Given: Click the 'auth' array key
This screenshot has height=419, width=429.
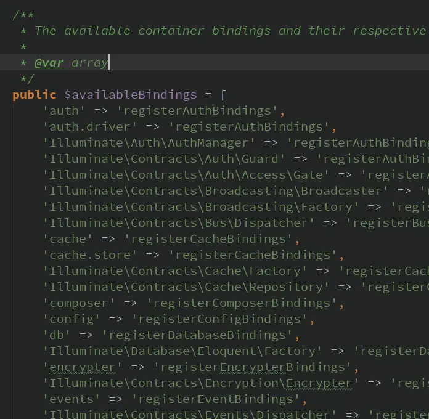Looking at the screenshot, I should click(x=64, y=111).
